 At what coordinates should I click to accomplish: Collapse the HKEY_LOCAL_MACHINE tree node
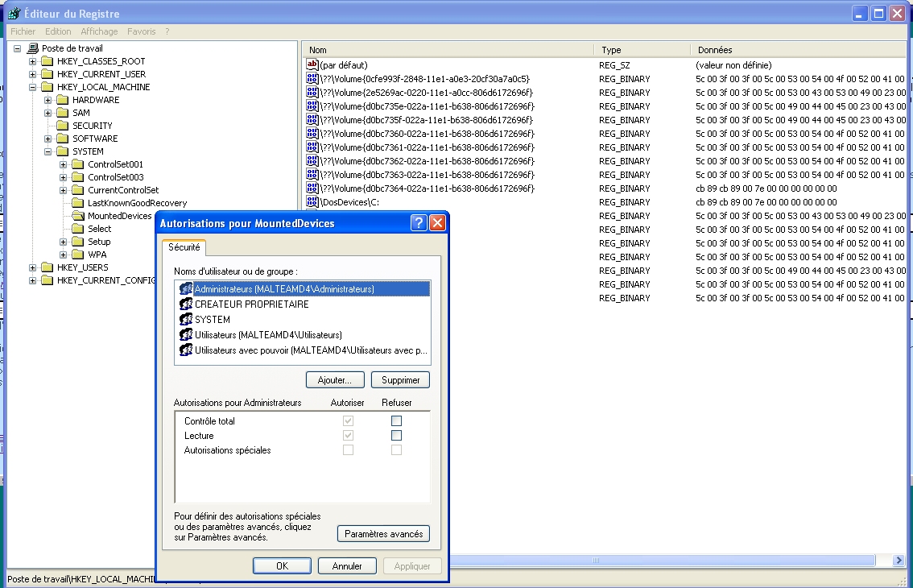click(x=33, y=87)
